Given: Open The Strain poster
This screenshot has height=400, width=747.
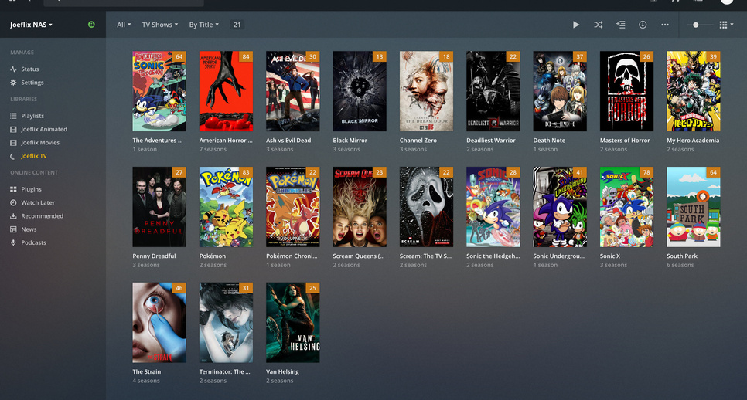Looking at the screenshot, I should pyautogui.click(x=159, y=323).
